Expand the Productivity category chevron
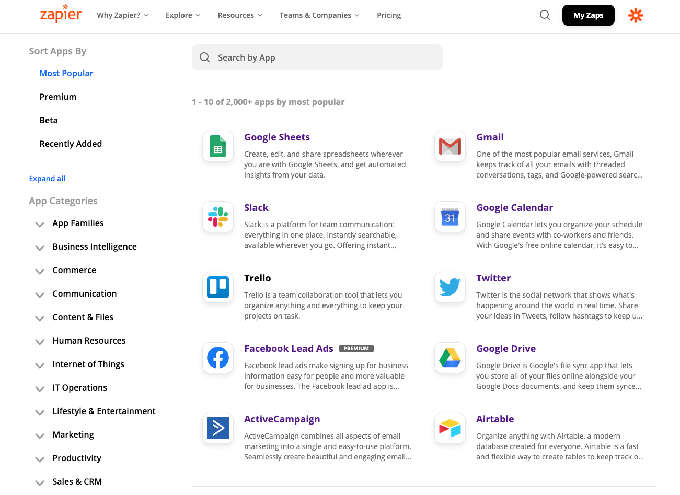 tap(40, 459)
